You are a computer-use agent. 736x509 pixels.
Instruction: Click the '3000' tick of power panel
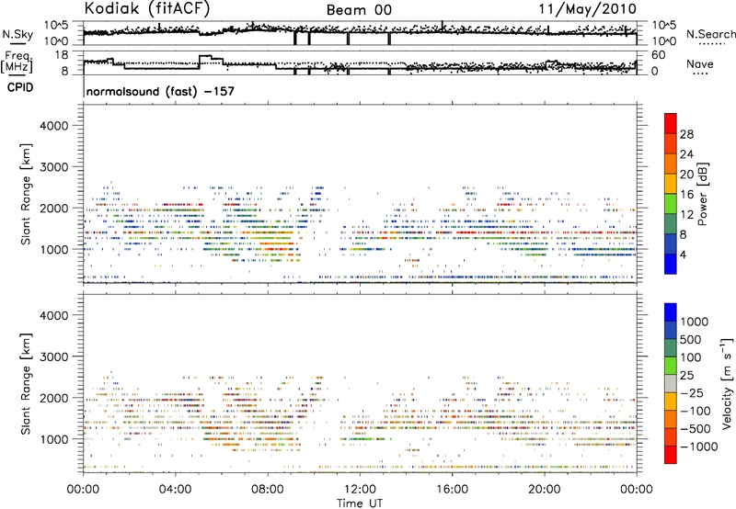pyautogui.click(x=54, y=167)
